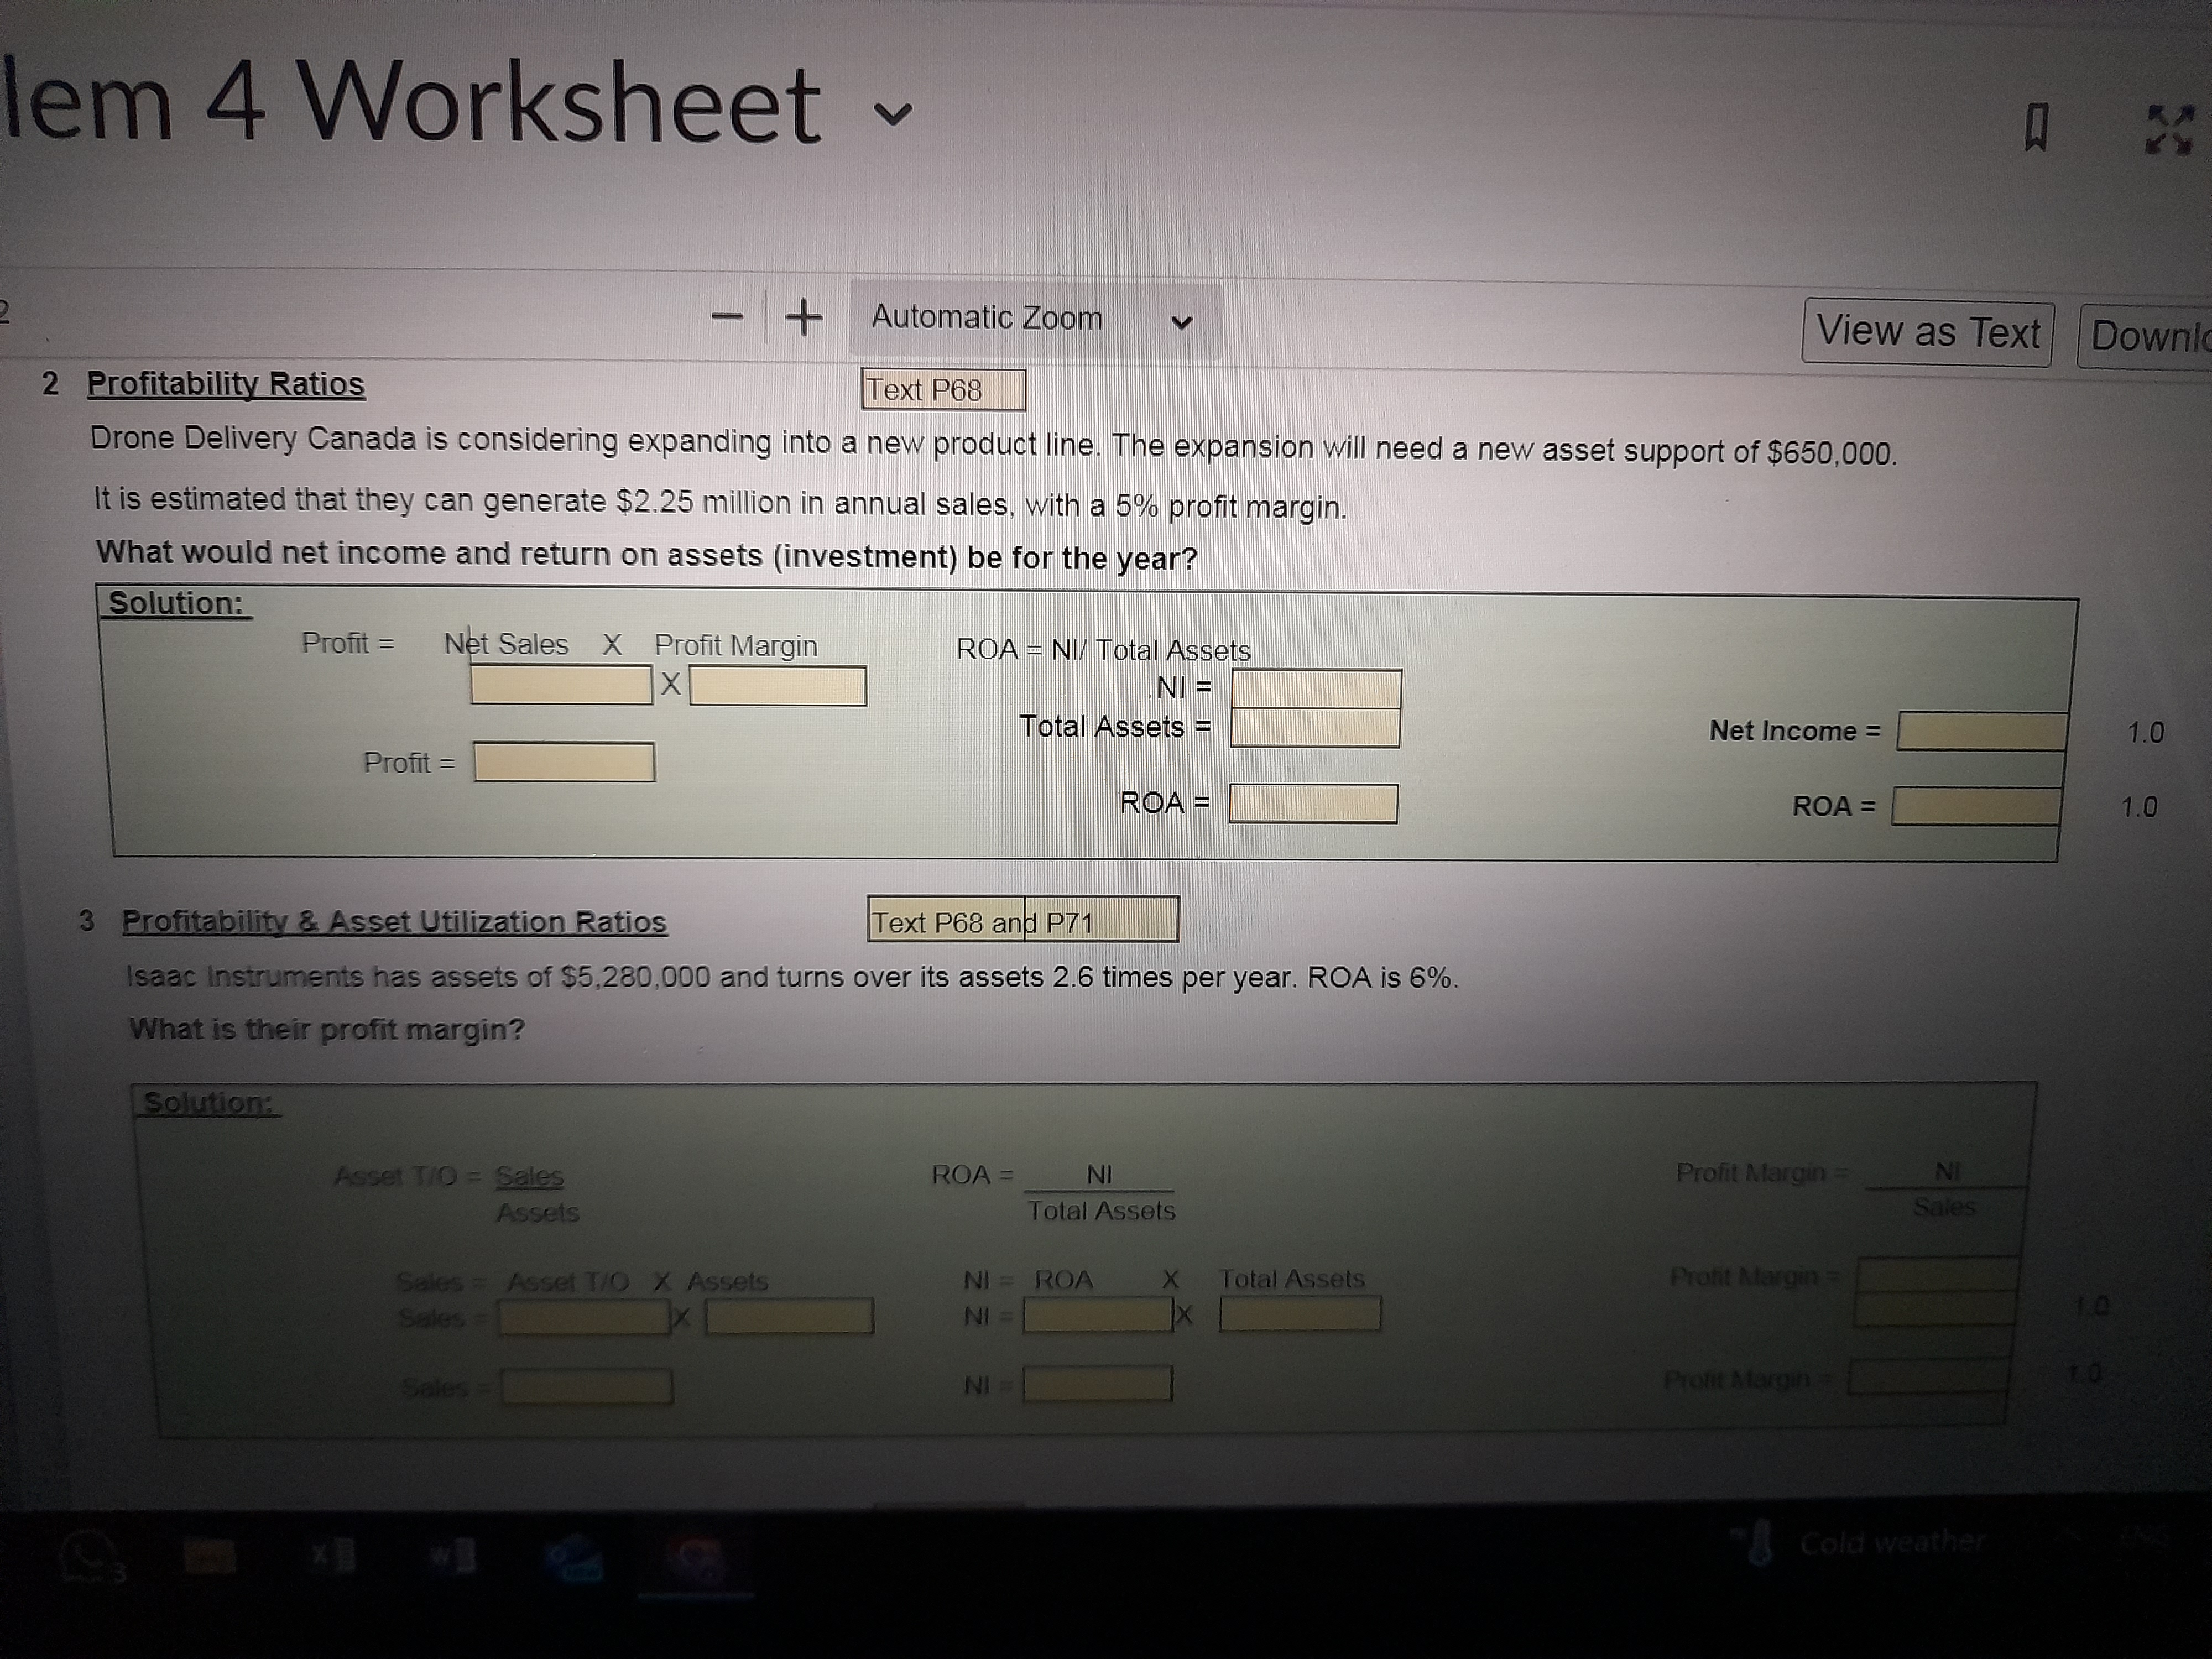
Task: Click the 'Isaac Instruments has assets' sentence
Action: (792, 977)
